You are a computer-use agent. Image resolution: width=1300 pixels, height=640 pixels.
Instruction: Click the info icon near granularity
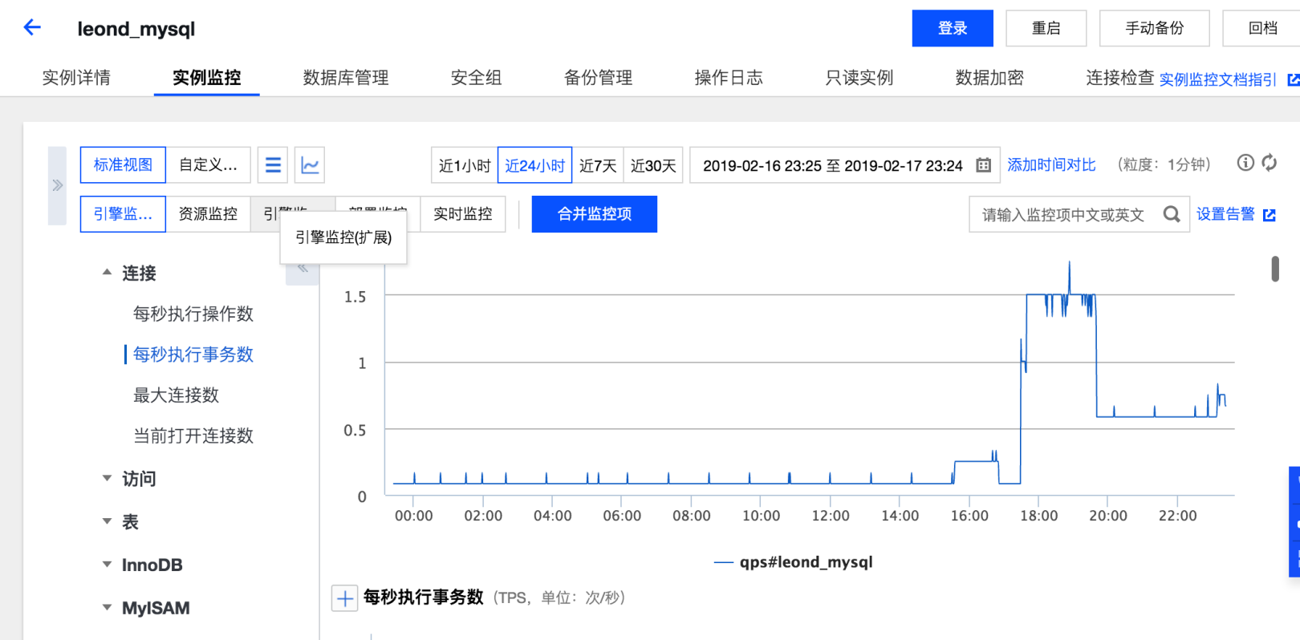pyautogui.click(x=1245, y=163)
